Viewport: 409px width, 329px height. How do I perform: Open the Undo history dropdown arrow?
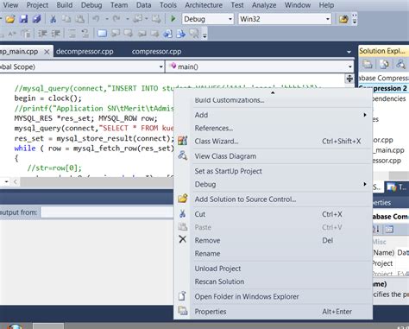107,19
